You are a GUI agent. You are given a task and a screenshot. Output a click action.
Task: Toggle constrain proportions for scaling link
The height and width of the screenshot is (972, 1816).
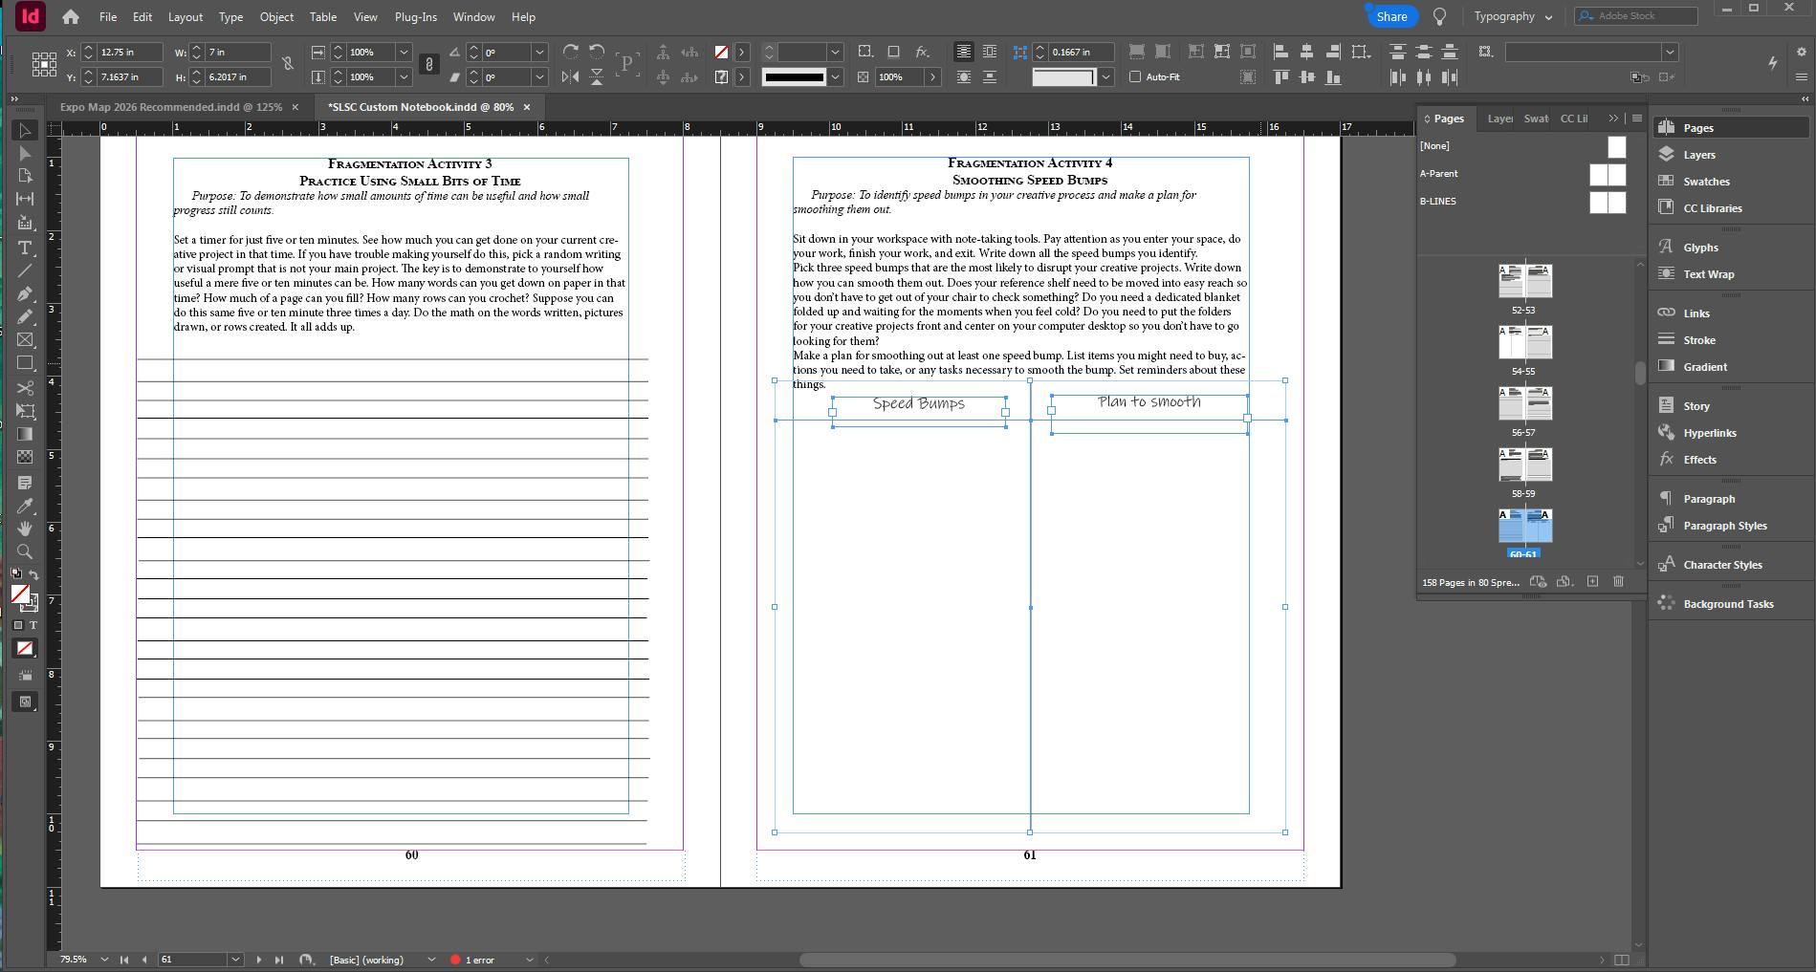pyautogui.click(x=429, y=64)
